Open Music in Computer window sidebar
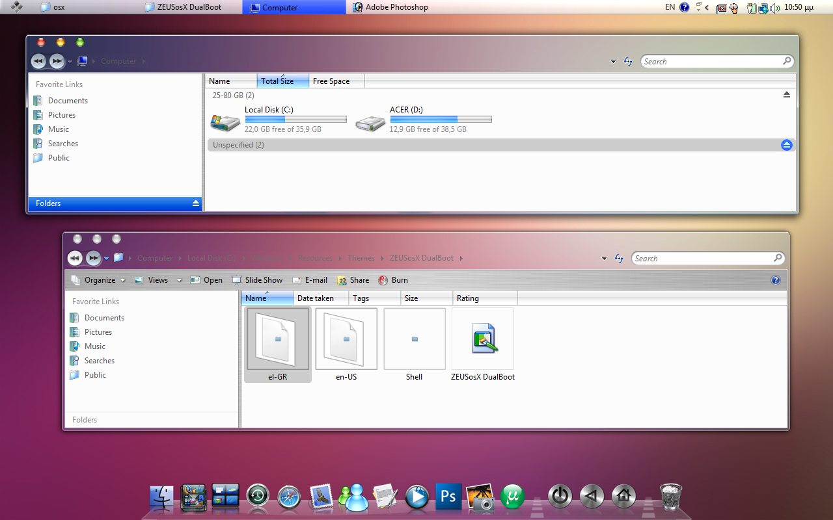This screenshot has width=833, height=520. [59, 129]
